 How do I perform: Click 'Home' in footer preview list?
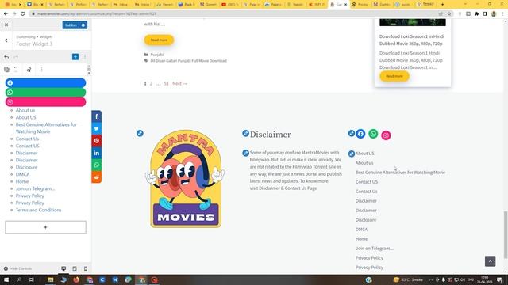coord(362,239)
